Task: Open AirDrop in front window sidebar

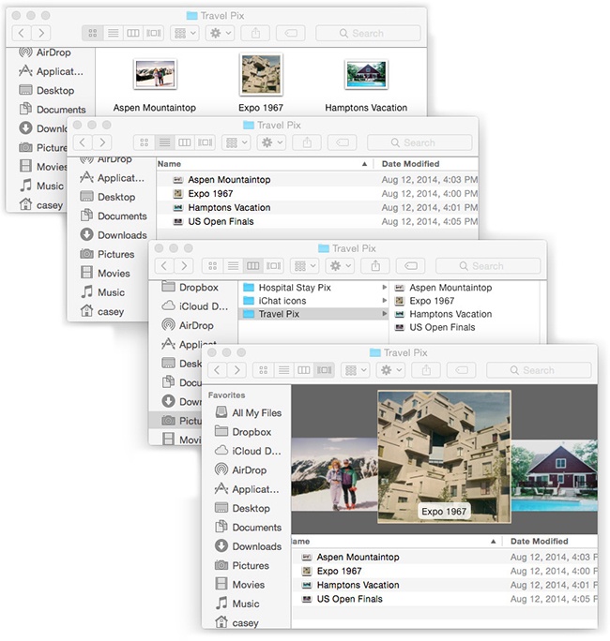Action: (241, 470)
